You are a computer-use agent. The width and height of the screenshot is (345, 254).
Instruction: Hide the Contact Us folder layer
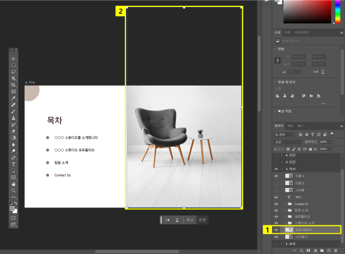click(x=276, y=204)
